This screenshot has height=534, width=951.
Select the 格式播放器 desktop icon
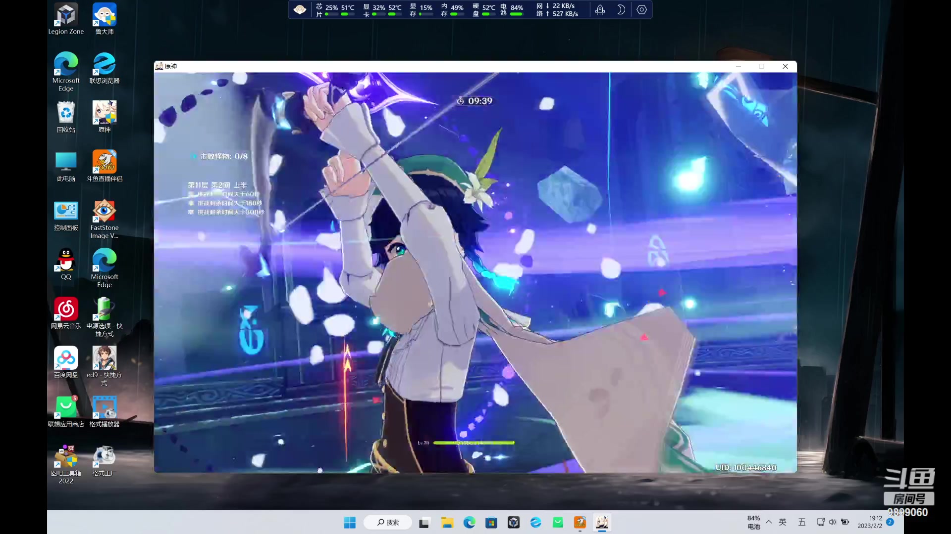tap(105, 411)
